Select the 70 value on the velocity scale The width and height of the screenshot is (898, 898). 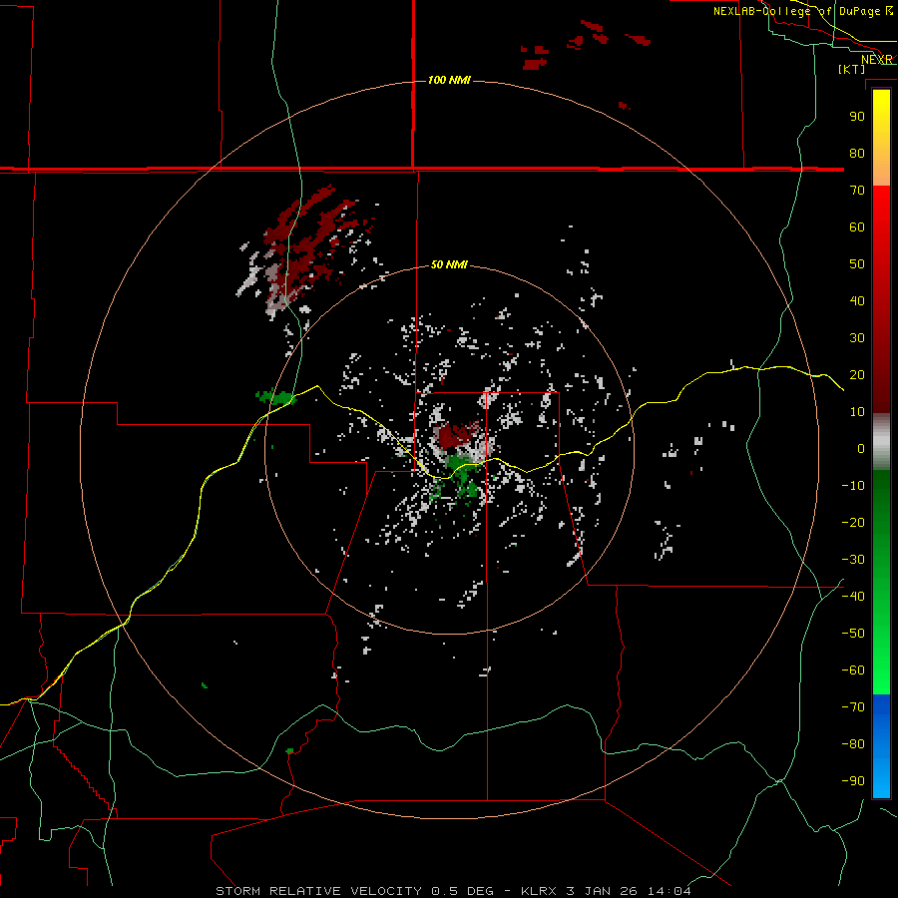click(857, 191)
